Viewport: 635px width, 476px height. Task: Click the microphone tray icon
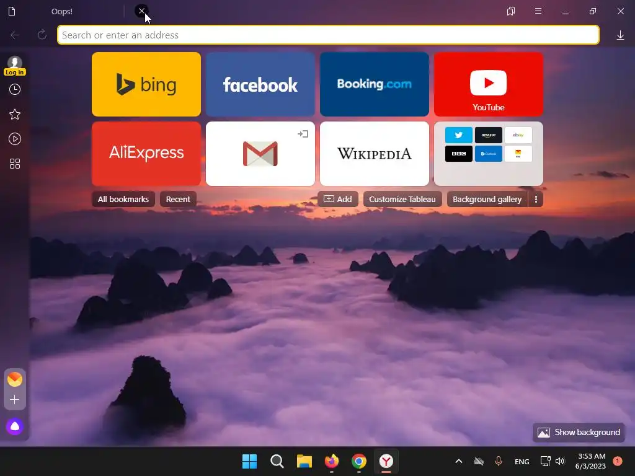[499, 461]
